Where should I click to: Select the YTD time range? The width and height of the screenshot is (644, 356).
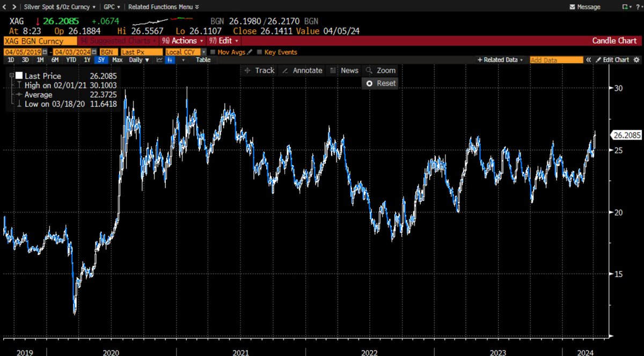[x=71, y=60]
